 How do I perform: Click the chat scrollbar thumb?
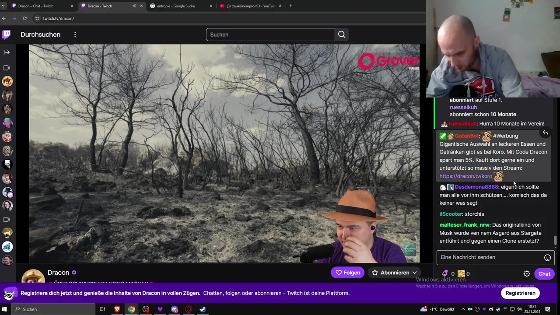coord(556,241)
